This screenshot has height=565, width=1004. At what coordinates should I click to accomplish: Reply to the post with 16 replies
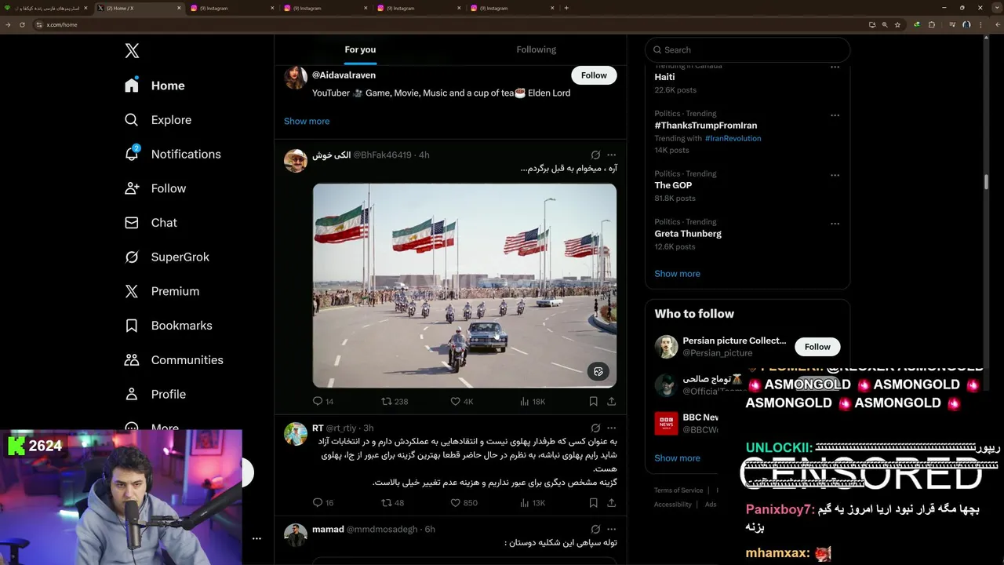pyautogui.click(x=323, y=502)
